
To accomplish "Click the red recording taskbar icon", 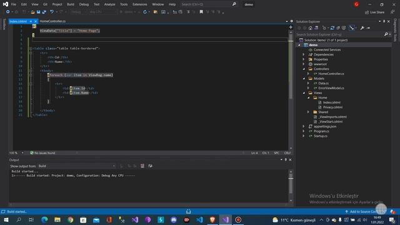I will (238, 220).
